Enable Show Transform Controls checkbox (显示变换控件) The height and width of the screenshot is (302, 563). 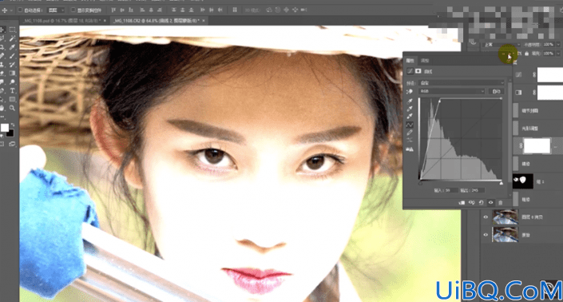tap(73, 10)
